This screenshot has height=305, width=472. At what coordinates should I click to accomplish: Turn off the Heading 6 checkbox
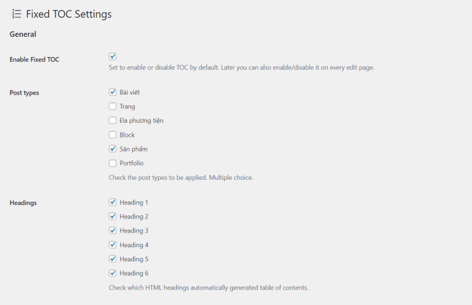pos(112,273)
